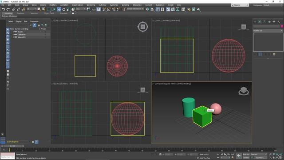Click the Render Production teapot icon
Viewport: 284px width, 160px height.
198,9
